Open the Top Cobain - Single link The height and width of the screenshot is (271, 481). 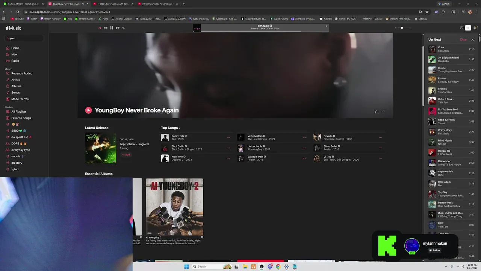[x=133, y=144]
